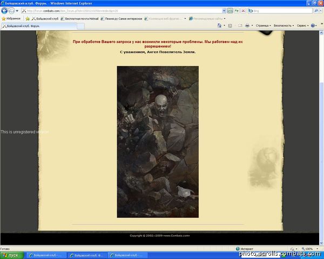Click the Home page icon

219,25
